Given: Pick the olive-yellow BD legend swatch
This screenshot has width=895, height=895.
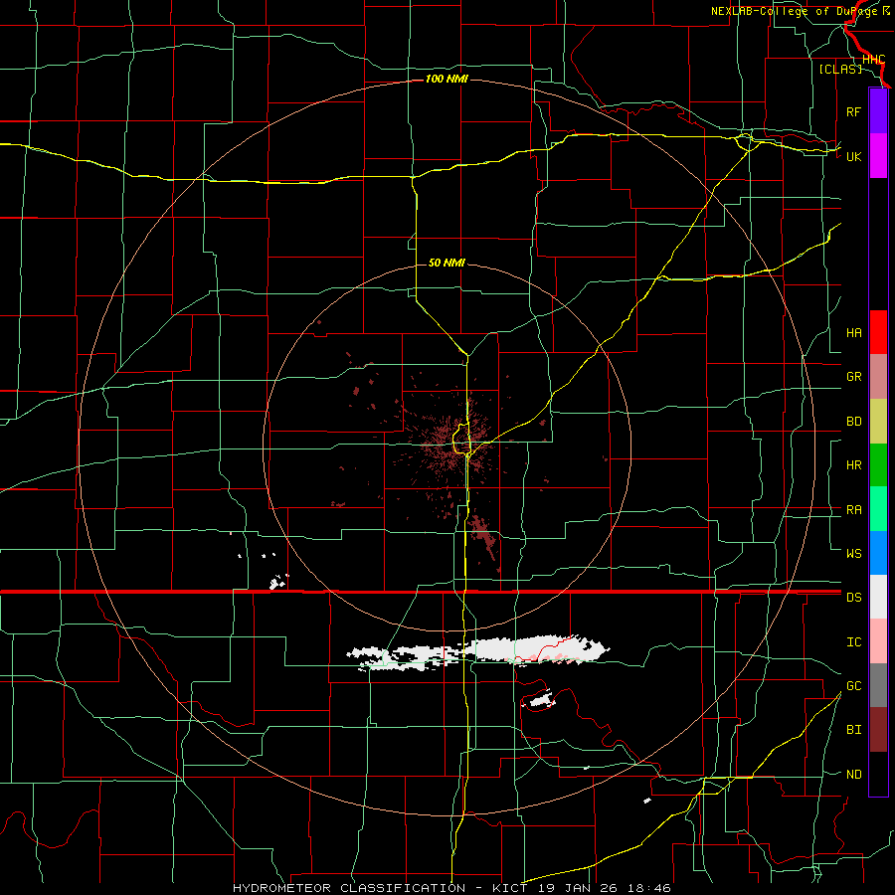Looking at the screenshot, I should coord(878,422).
